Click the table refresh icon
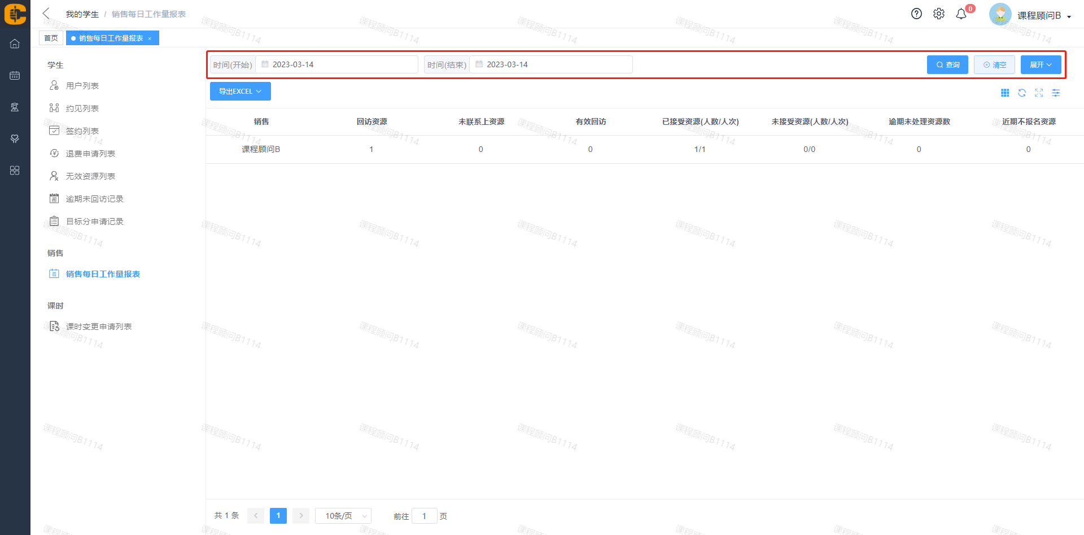This screenshot has height=535, width=1084. (x=1022, y=93)
